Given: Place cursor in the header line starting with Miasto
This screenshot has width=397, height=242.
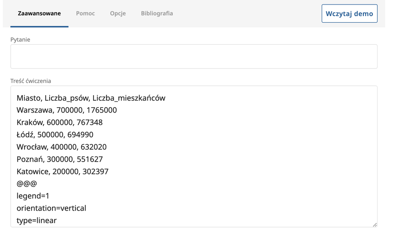Looking at the screenshot, I should 91,98.
